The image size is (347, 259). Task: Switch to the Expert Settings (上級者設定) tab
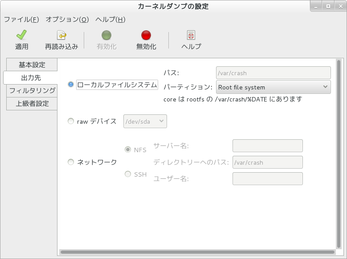[32, 103]
